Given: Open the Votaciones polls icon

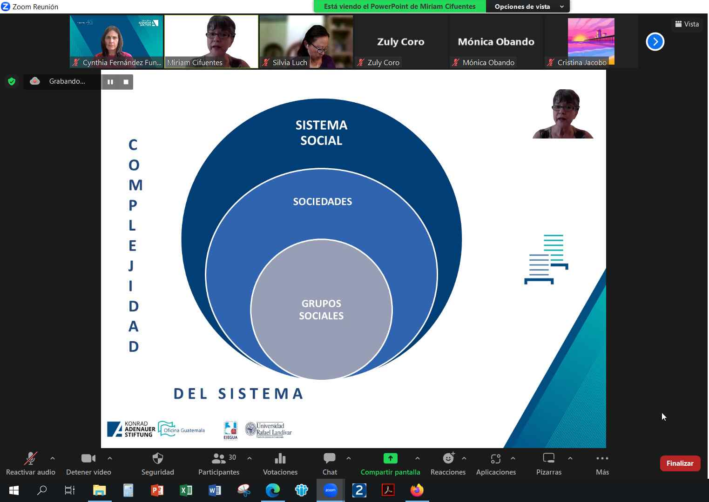Looking at the screenshot, I should [280, 459].
